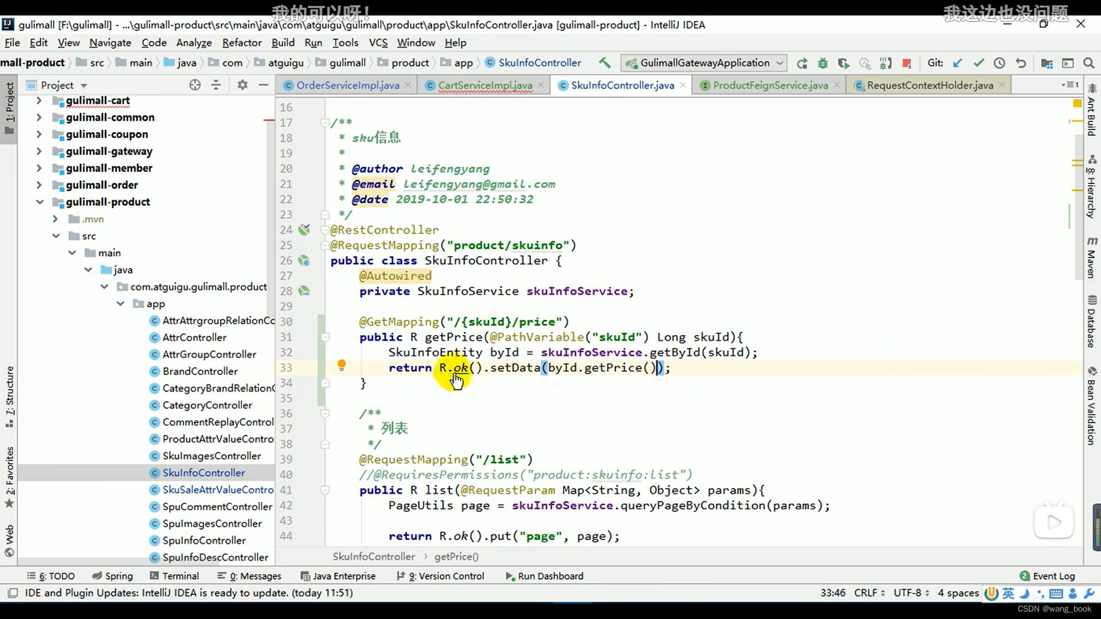Open the VCS menu

tap(378, 42)
